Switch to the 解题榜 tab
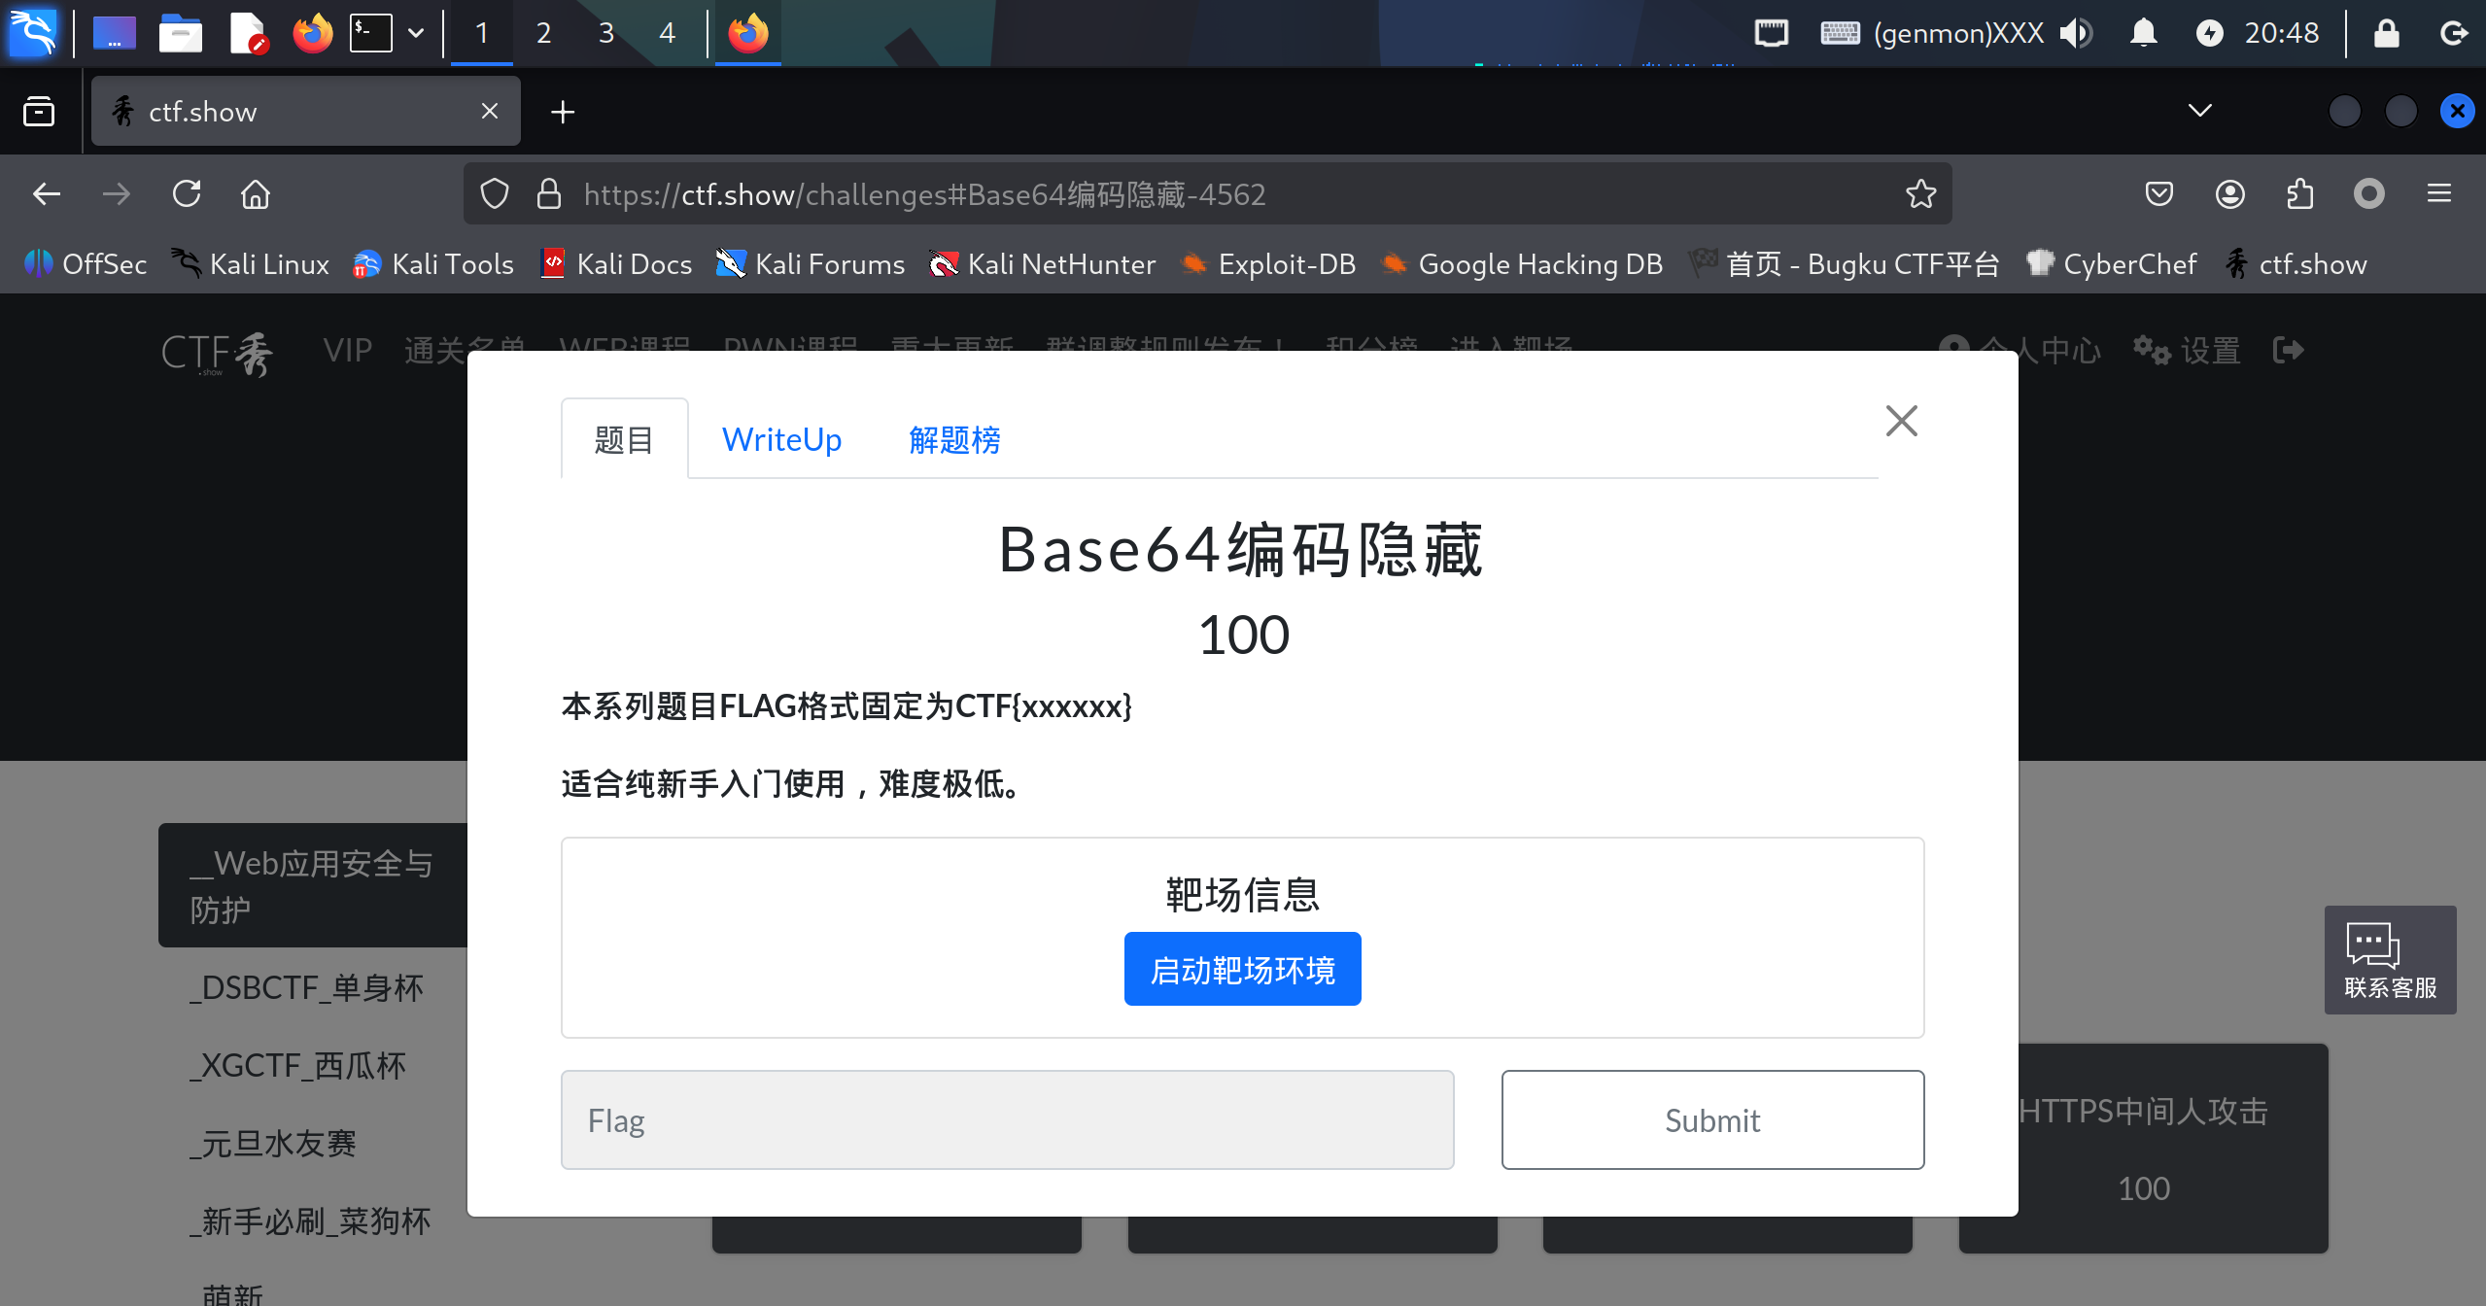Screen dimensions: 2486x1306 tap(953, 439)
